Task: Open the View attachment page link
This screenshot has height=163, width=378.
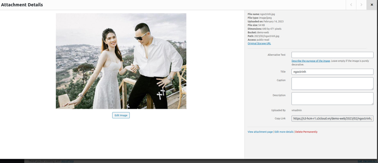Action: 260,132
